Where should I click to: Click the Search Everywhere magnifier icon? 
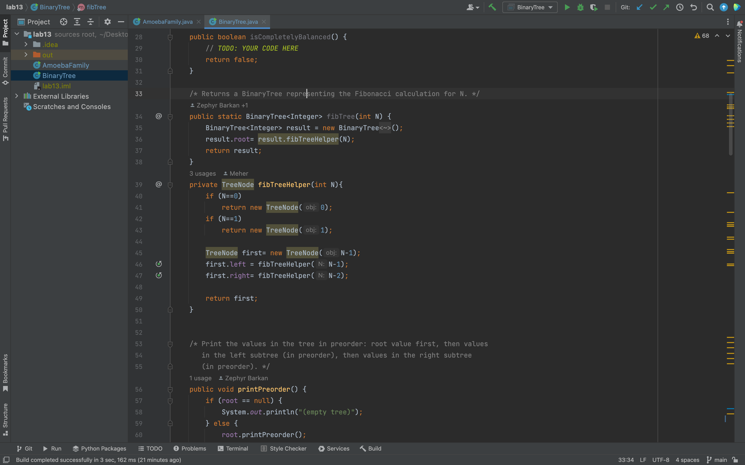[x=710, y=7]
